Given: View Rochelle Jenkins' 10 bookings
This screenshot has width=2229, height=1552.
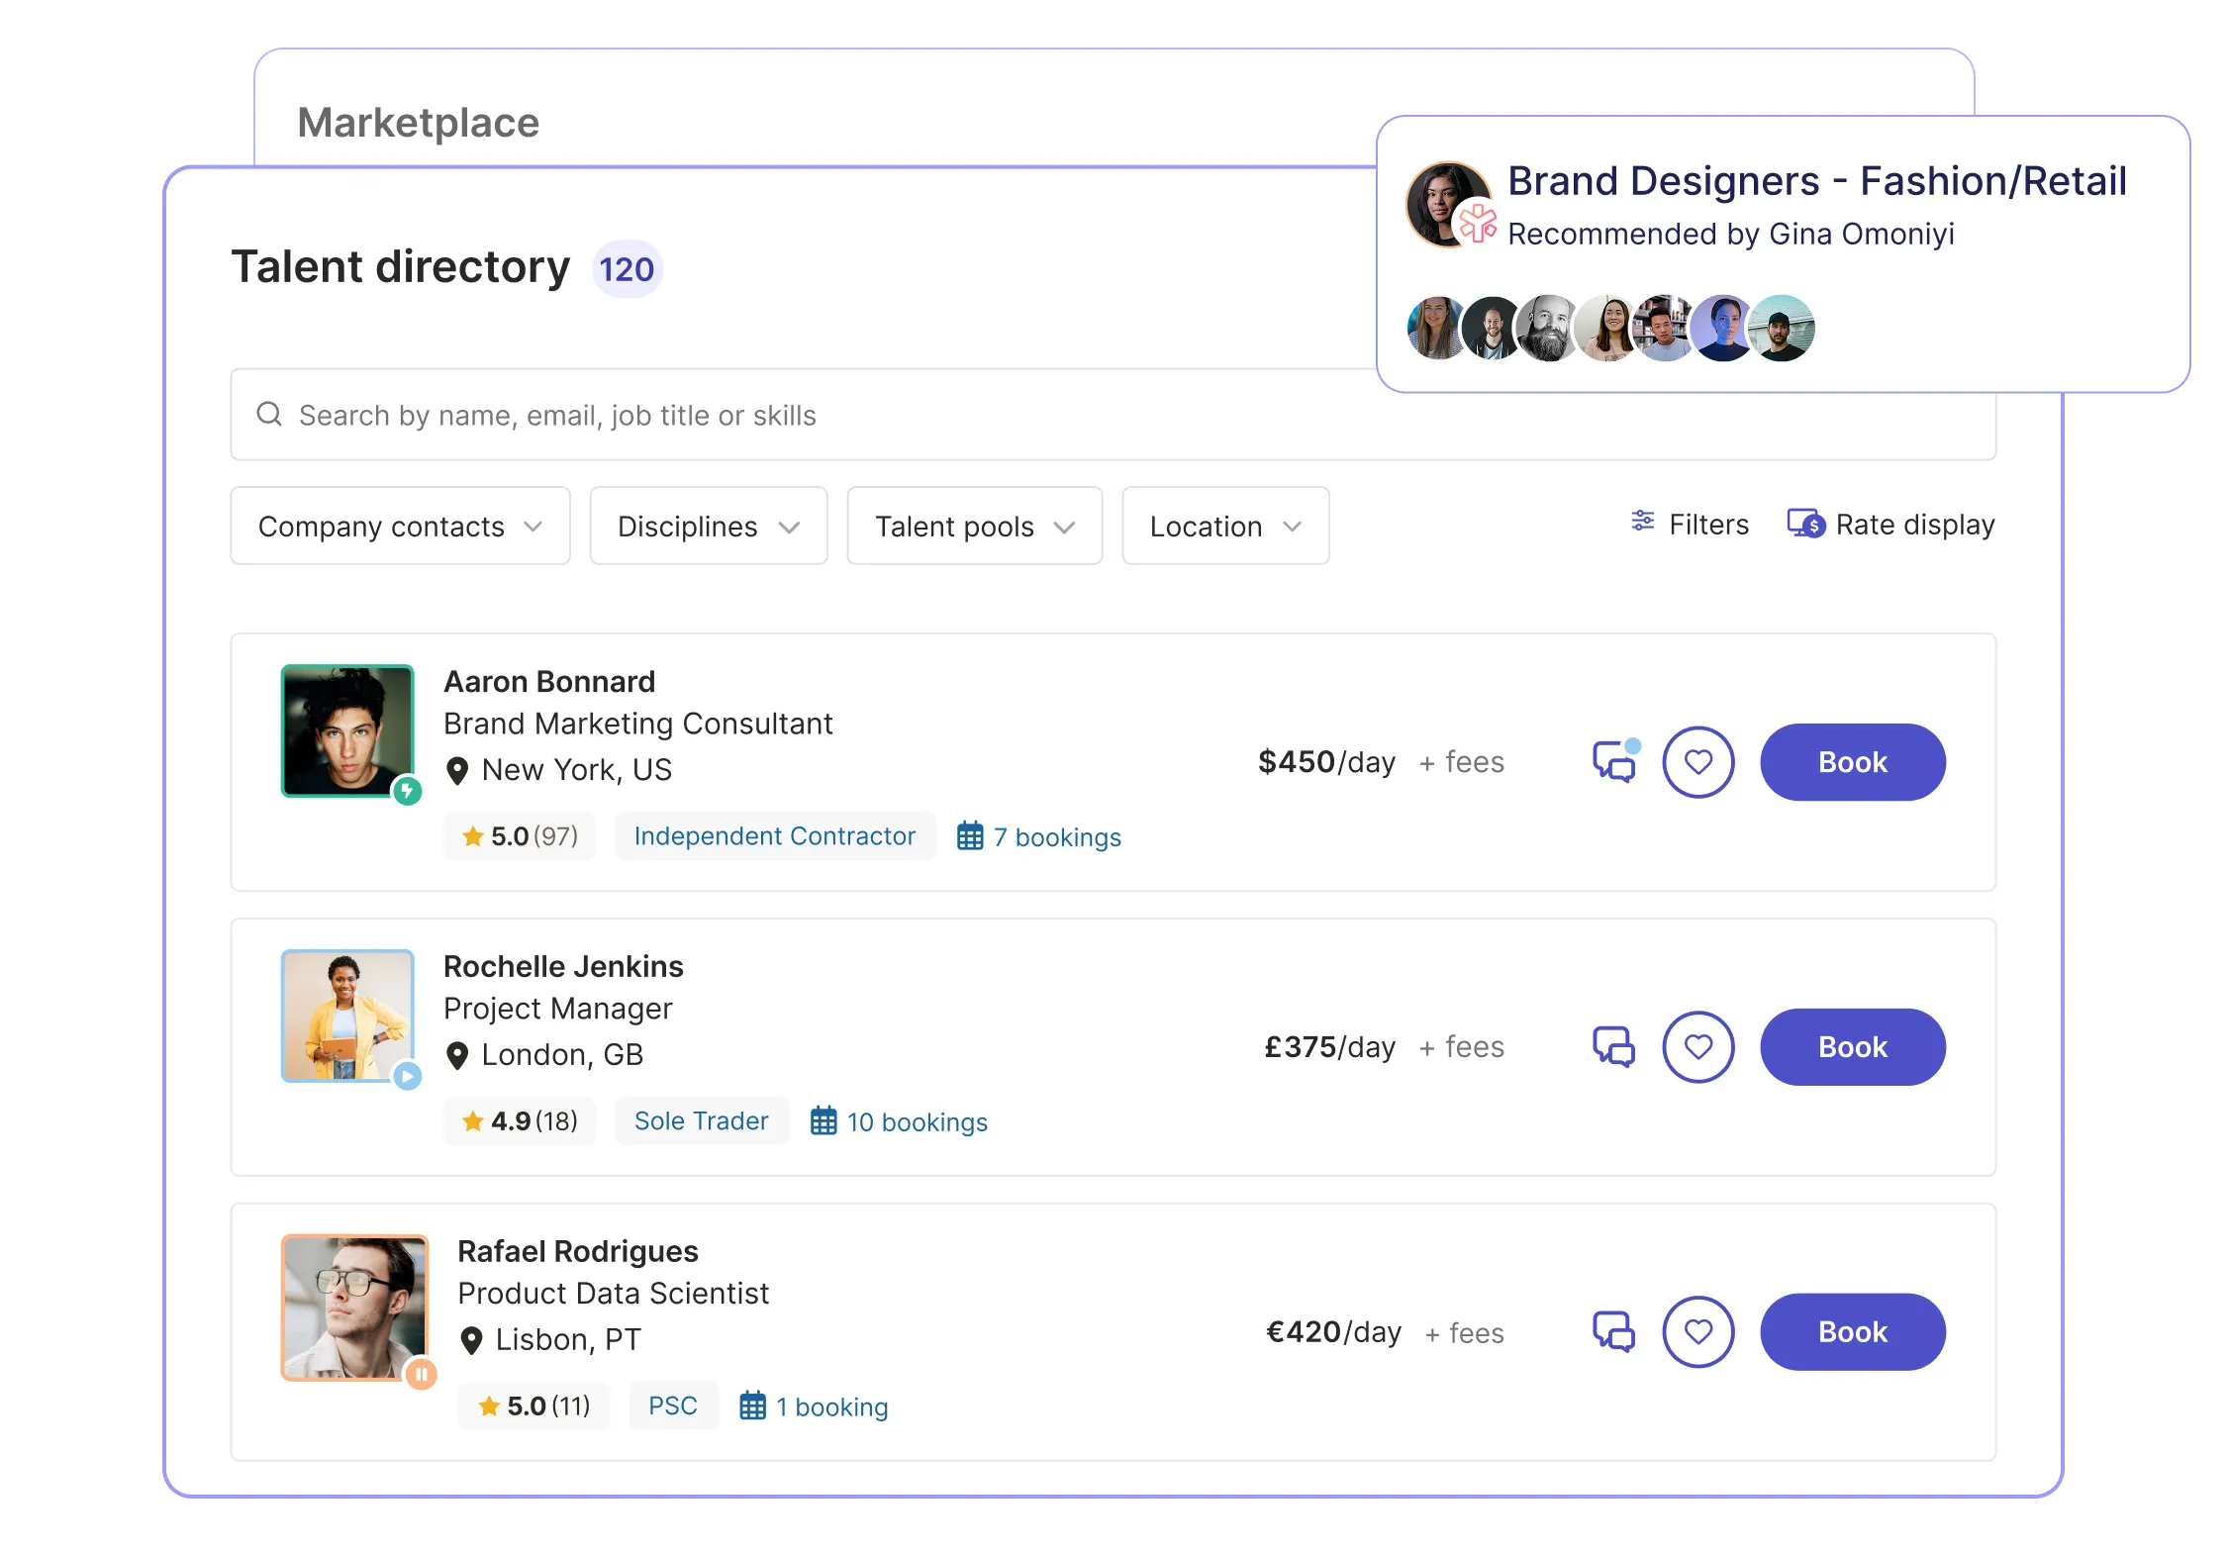Looking at the screenshot, I should click(899, 1121).
